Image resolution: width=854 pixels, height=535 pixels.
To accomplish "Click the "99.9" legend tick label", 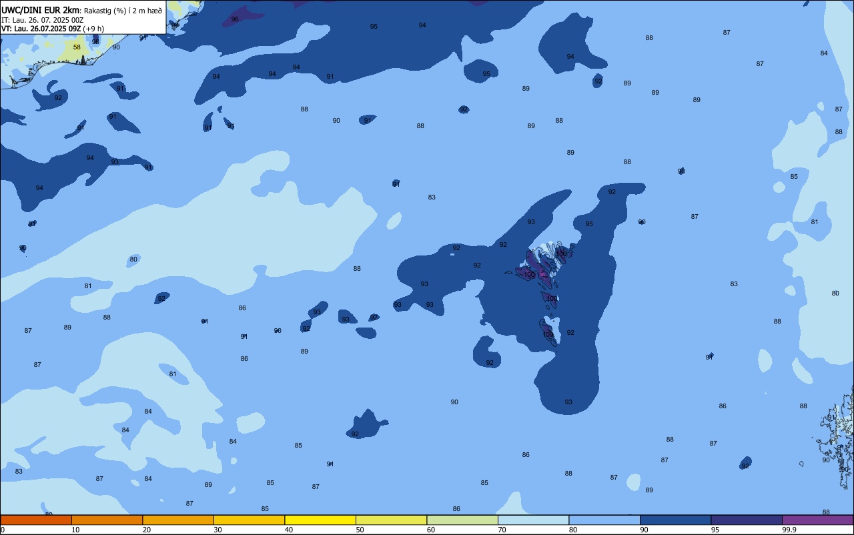I will (x=790, y=530).
